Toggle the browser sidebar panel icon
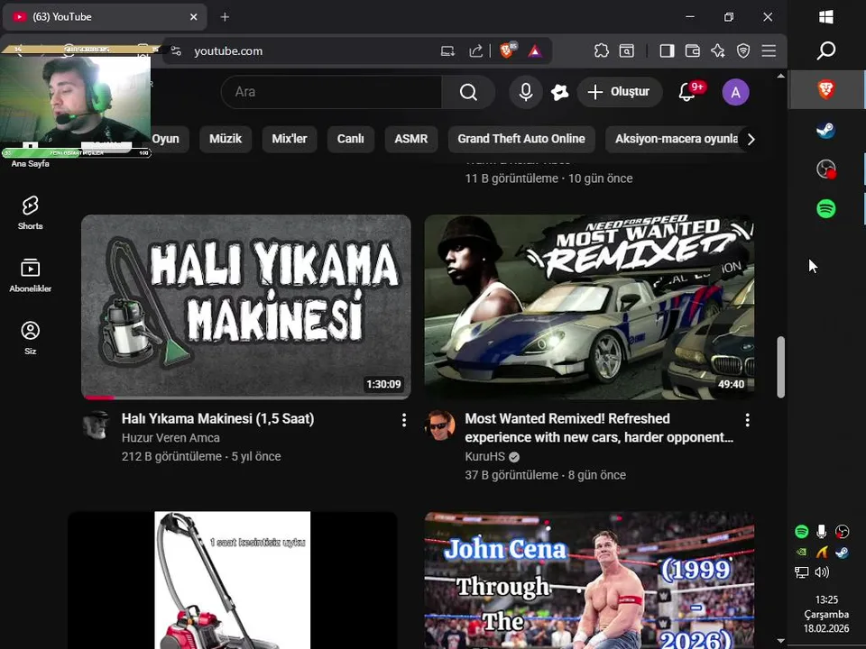Screen dimensions: 866x649 [667, 50]
